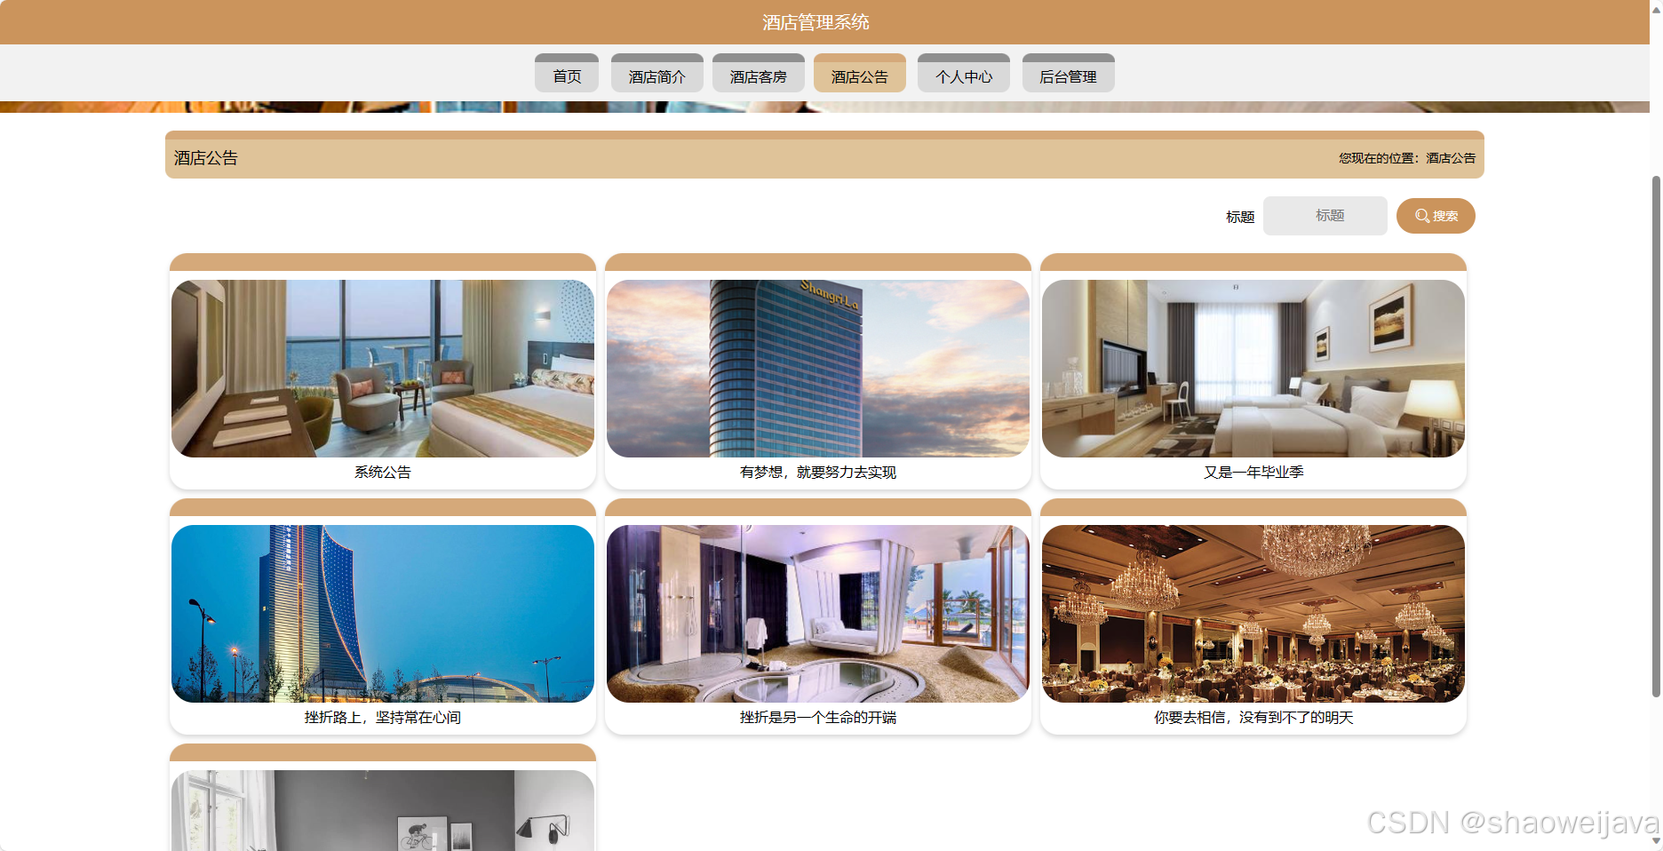Switch to the 酒店客房 tab
Screen dimensions: 1663x851
coord(759,73)
